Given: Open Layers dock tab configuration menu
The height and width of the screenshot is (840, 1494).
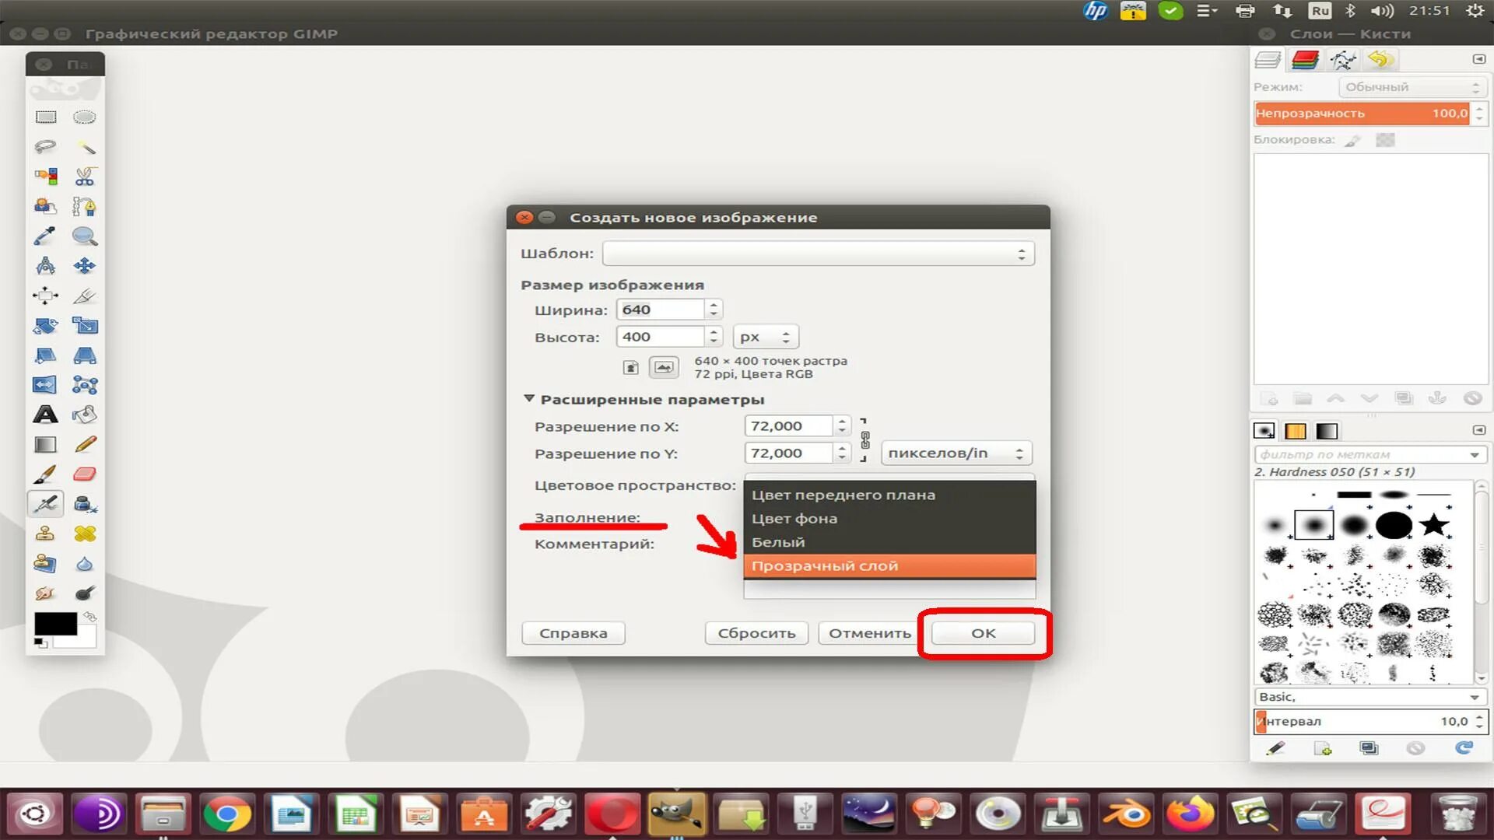Looking at the screenshot, I should 1478,59.
